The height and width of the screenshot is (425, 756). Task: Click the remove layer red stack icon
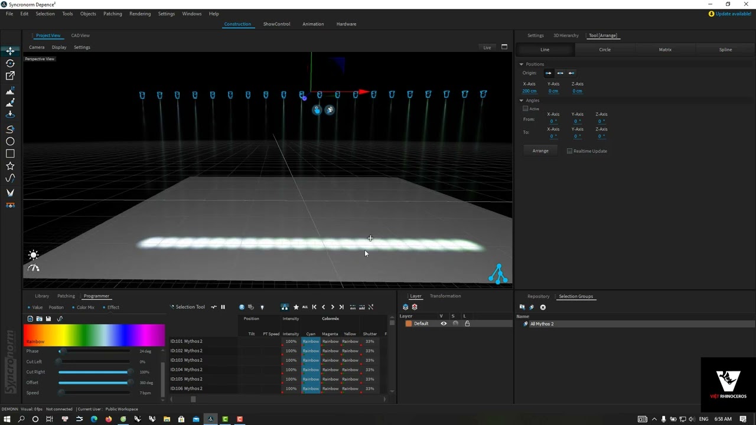[415, 307]
